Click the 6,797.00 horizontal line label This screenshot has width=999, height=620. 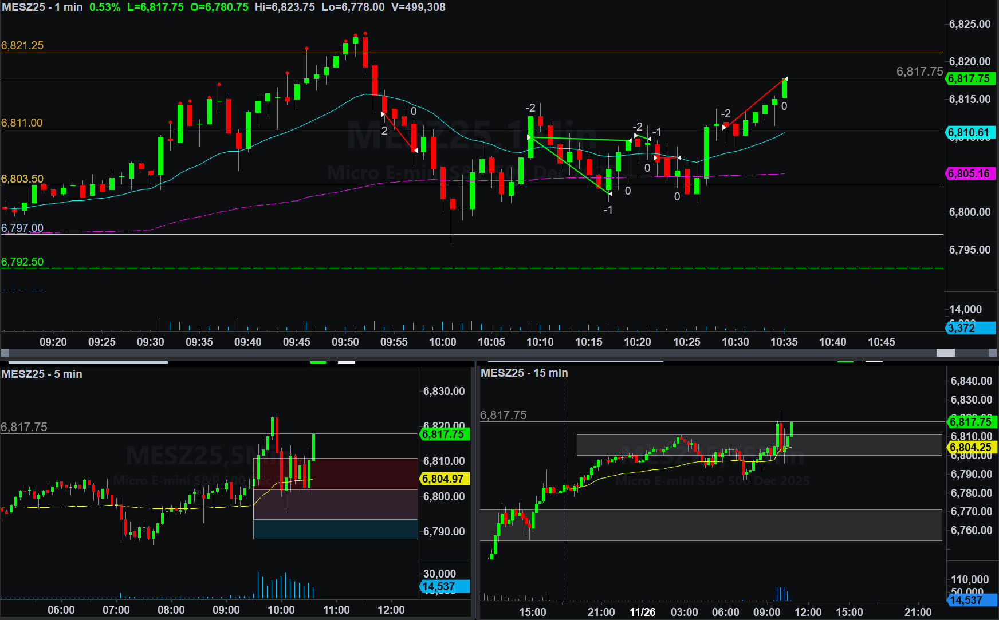point(22,228)
